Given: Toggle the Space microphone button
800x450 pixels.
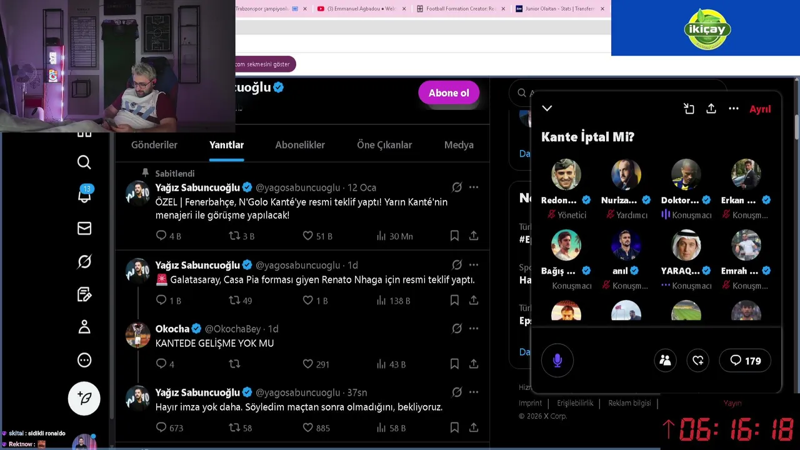Looking at the screenshot, I should [557, 361].
